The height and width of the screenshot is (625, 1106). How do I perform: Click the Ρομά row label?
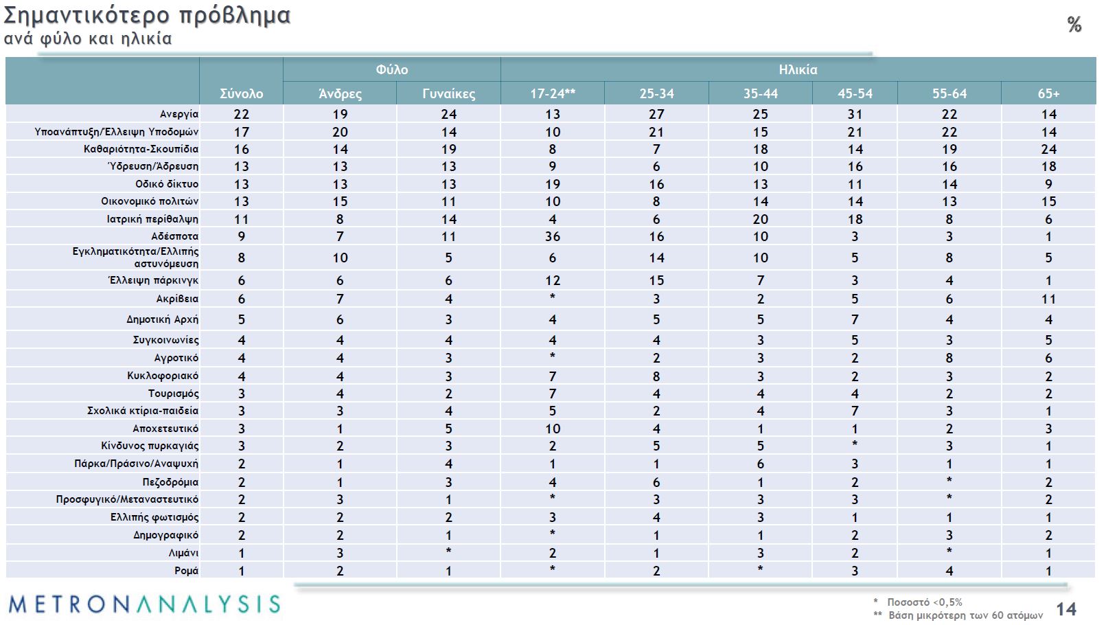[186, 571]
